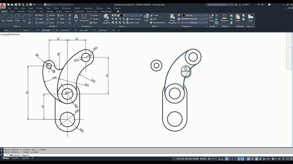Click the Model layout tab
Screen dimensions: 293x164
click(6, 158)
